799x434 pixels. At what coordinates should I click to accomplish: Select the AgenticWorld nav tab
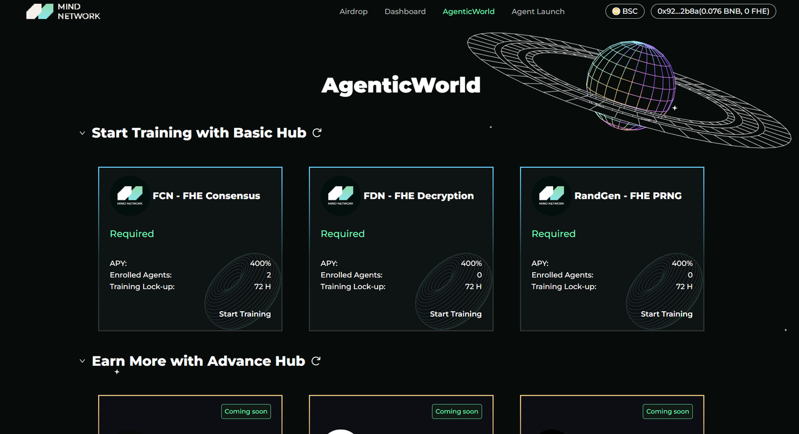pos(468,11)
